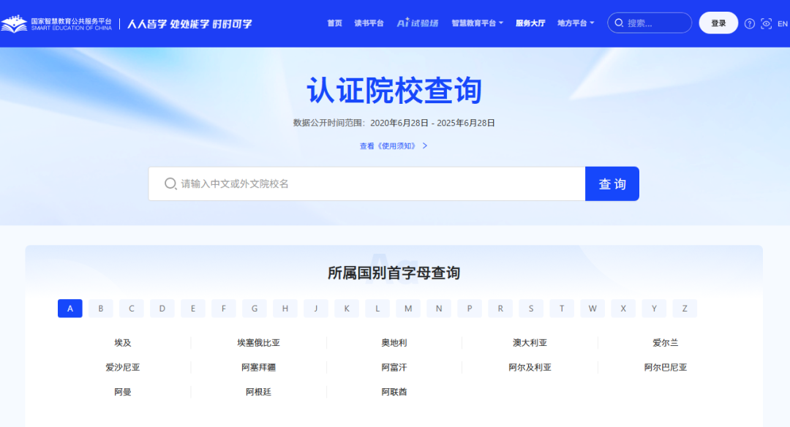The width and height of the screenshot is (790, 427).
Task: Open country 阿尔巴尼亚
Action: (666, 368)
